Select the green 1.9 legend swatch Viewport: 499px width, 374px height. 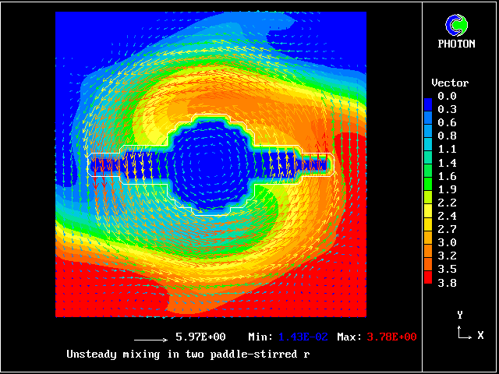[x=427, y=189]
